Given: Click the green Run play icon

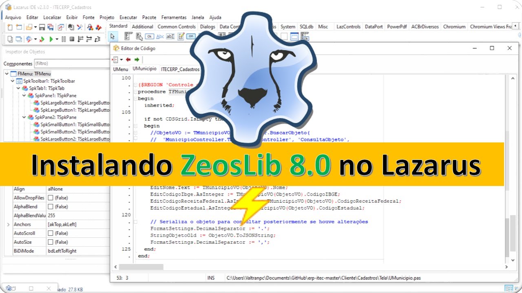Looking at the screenshot, I should [51, 39].
